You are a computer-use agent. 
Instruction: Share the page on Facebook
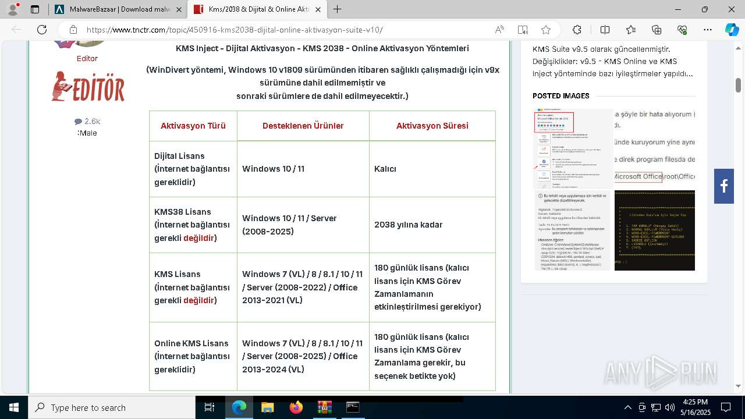point(724,186)
